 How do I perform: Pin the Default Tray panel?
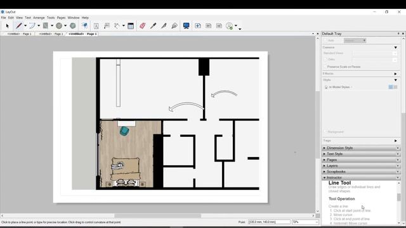pos(398,34)
